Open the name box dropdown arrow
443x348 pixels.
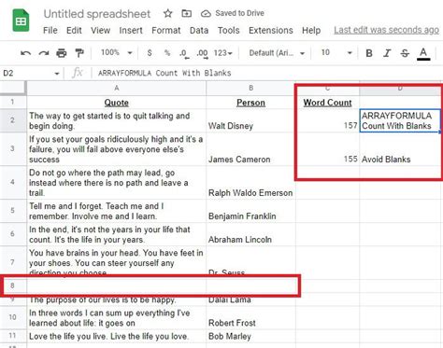tap(57, 74)
